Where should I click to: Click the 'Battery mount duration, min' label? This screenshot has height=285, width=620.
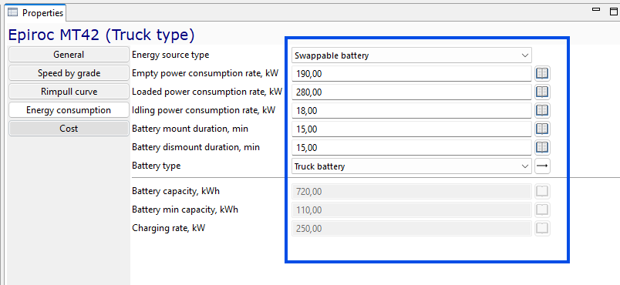(190, 129)
